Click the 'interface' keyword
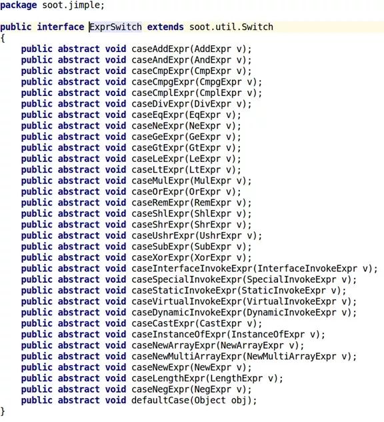The height and width of the screenshot is (422, 384). 61,27
